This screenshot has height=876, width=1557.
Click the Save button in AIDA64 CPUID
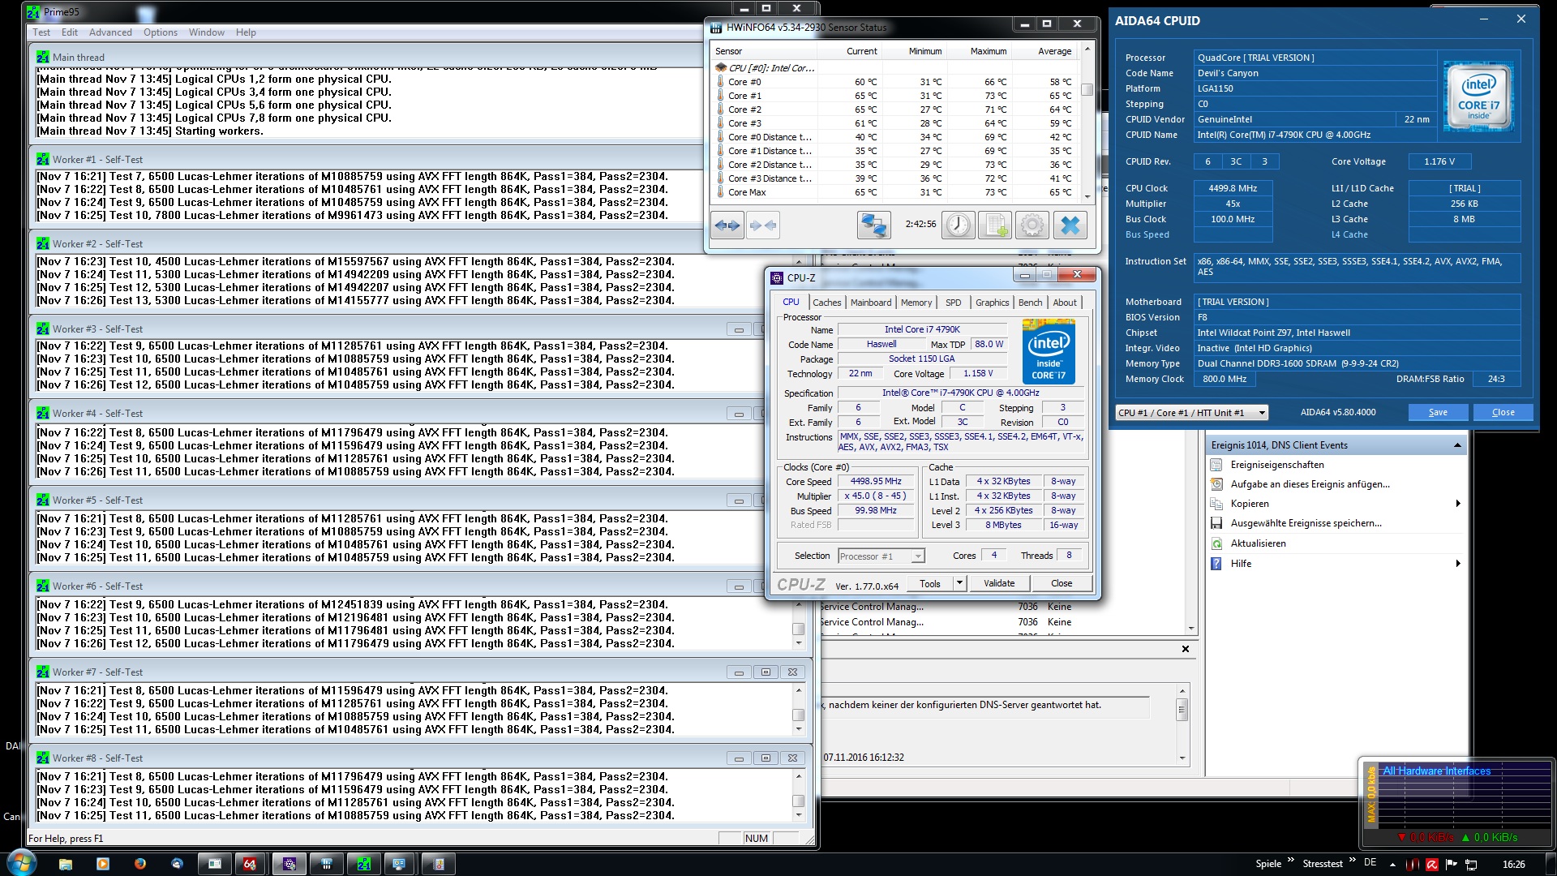(1437, 413)
